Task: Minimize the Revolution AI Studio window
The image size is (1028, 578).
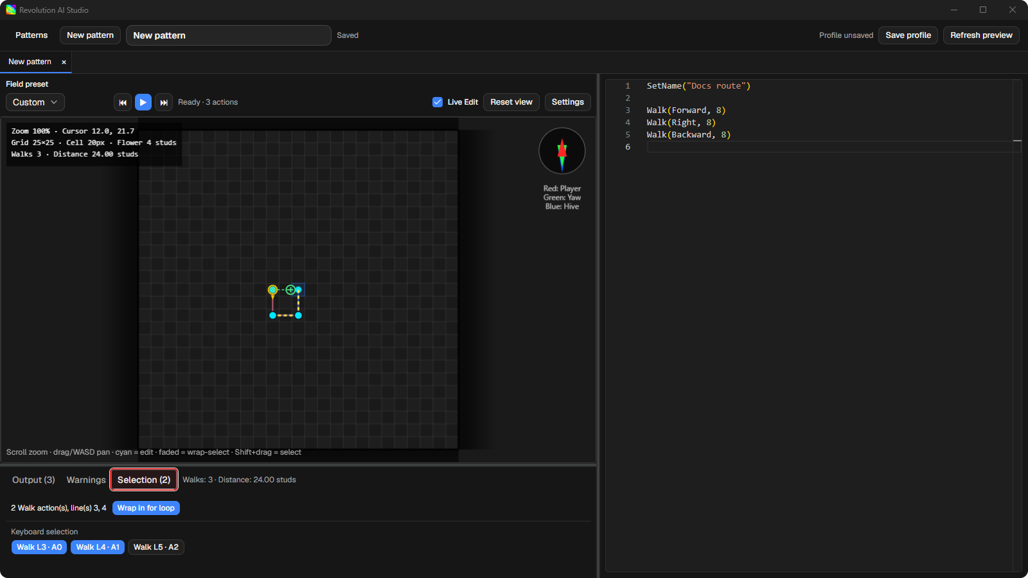Action: coord(954,10)
